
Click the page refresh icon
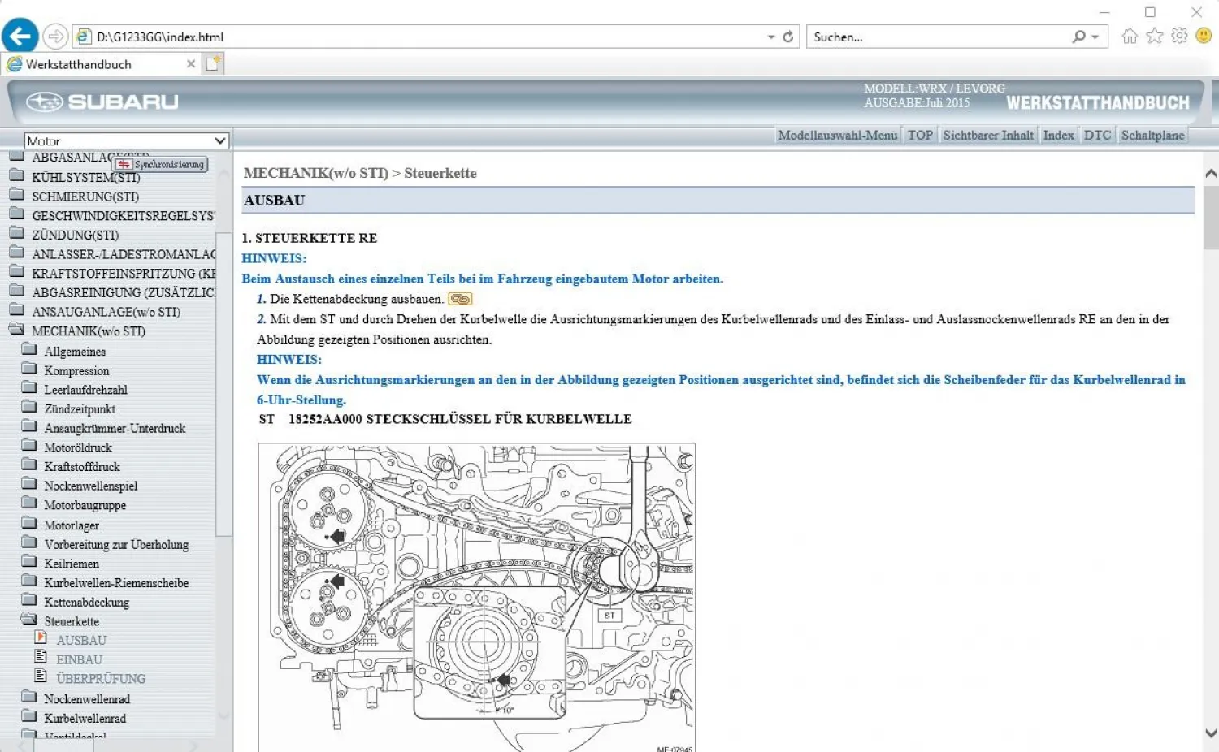point(787,37)
